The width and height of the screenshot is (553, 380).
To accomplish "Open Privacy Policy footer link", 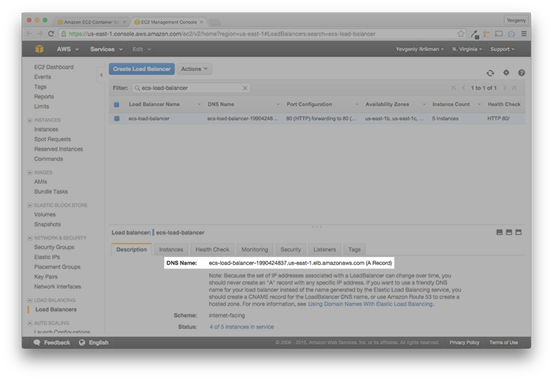I will point(464,342).
